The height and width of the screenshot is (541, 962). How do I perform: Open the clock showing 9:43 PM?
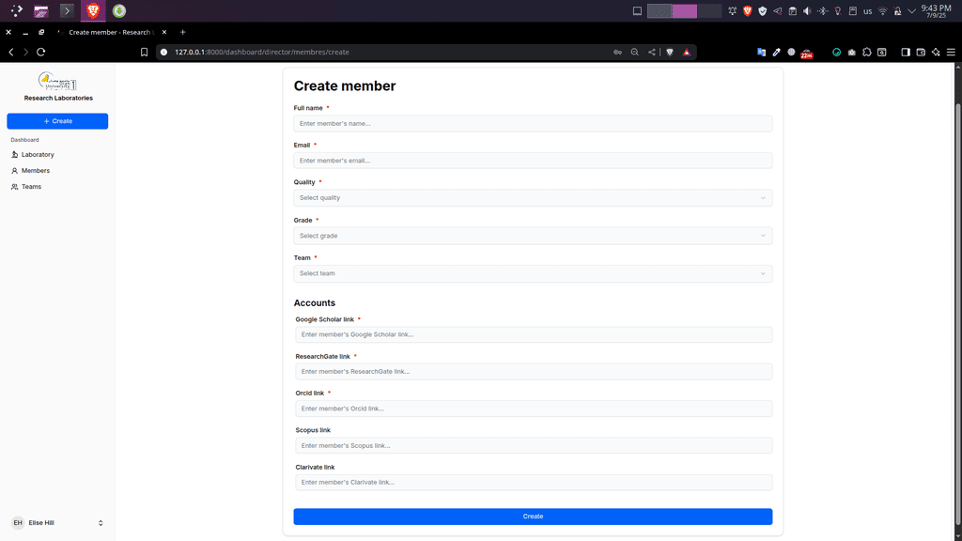point(937,11)
